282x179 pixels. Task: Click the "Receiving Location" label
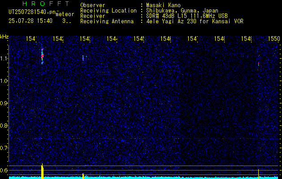click(108, 11)
